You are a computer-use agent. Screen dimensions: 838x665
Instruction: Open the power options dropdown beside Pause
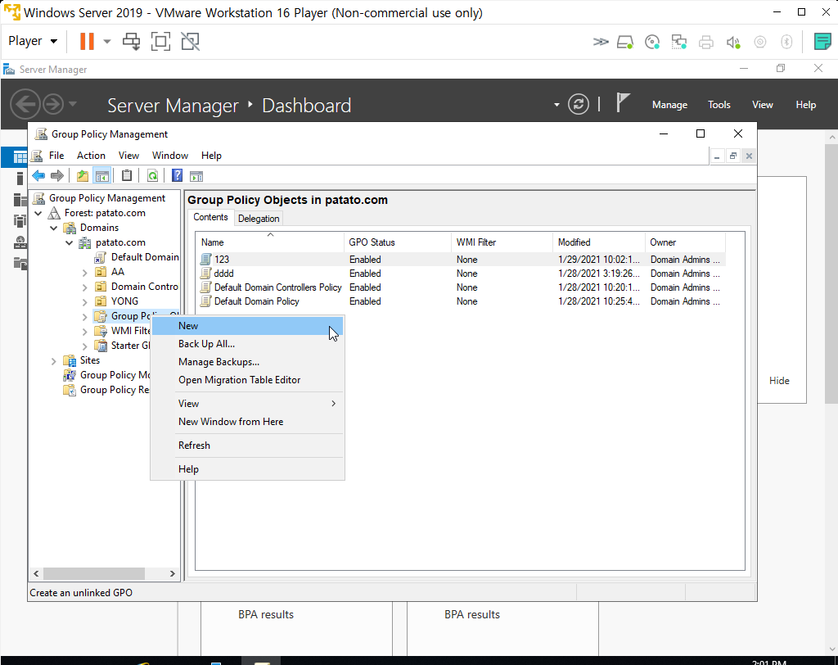click(x=107, y=41)
